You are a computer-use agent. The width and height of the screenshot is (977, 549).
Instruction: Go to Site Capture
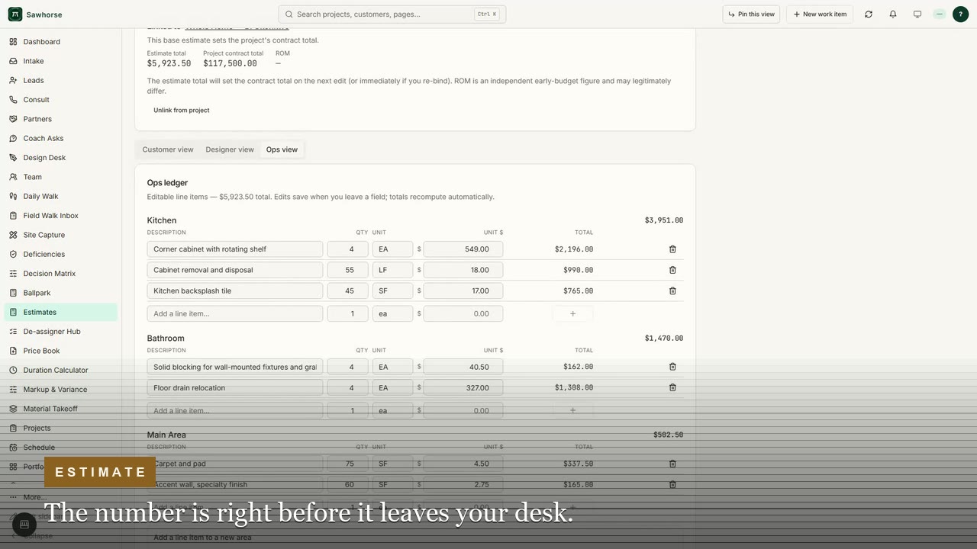pyautogui.click(x=61, y=235)
